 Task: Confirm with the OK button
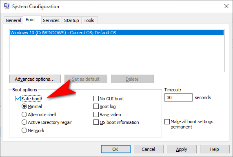click(x=115, y=149)
